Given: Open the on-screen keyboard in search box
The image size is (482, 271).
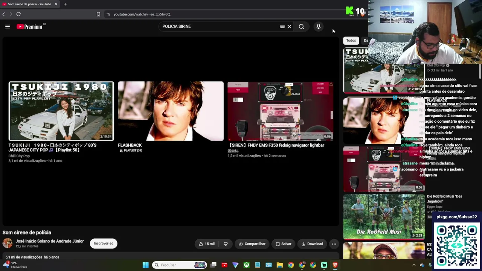Looking at the screenshot, I should [282, 27].
